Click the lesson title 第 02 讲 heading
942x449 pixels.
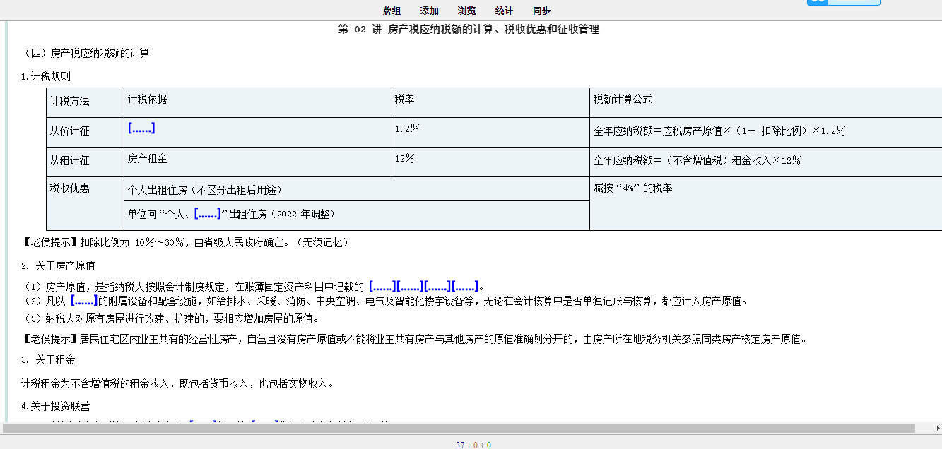[x=469, y=30]
